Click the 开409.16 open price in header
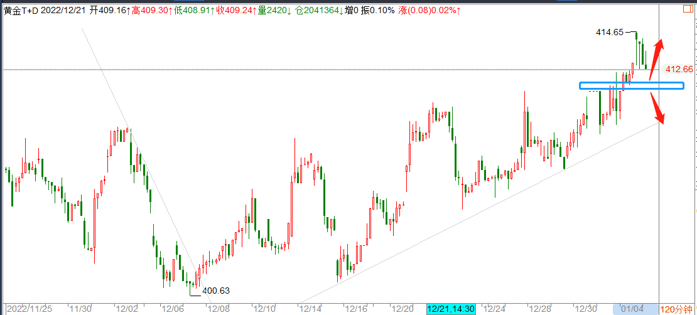The height and width of the screenshot is (315, 697). 111,11
